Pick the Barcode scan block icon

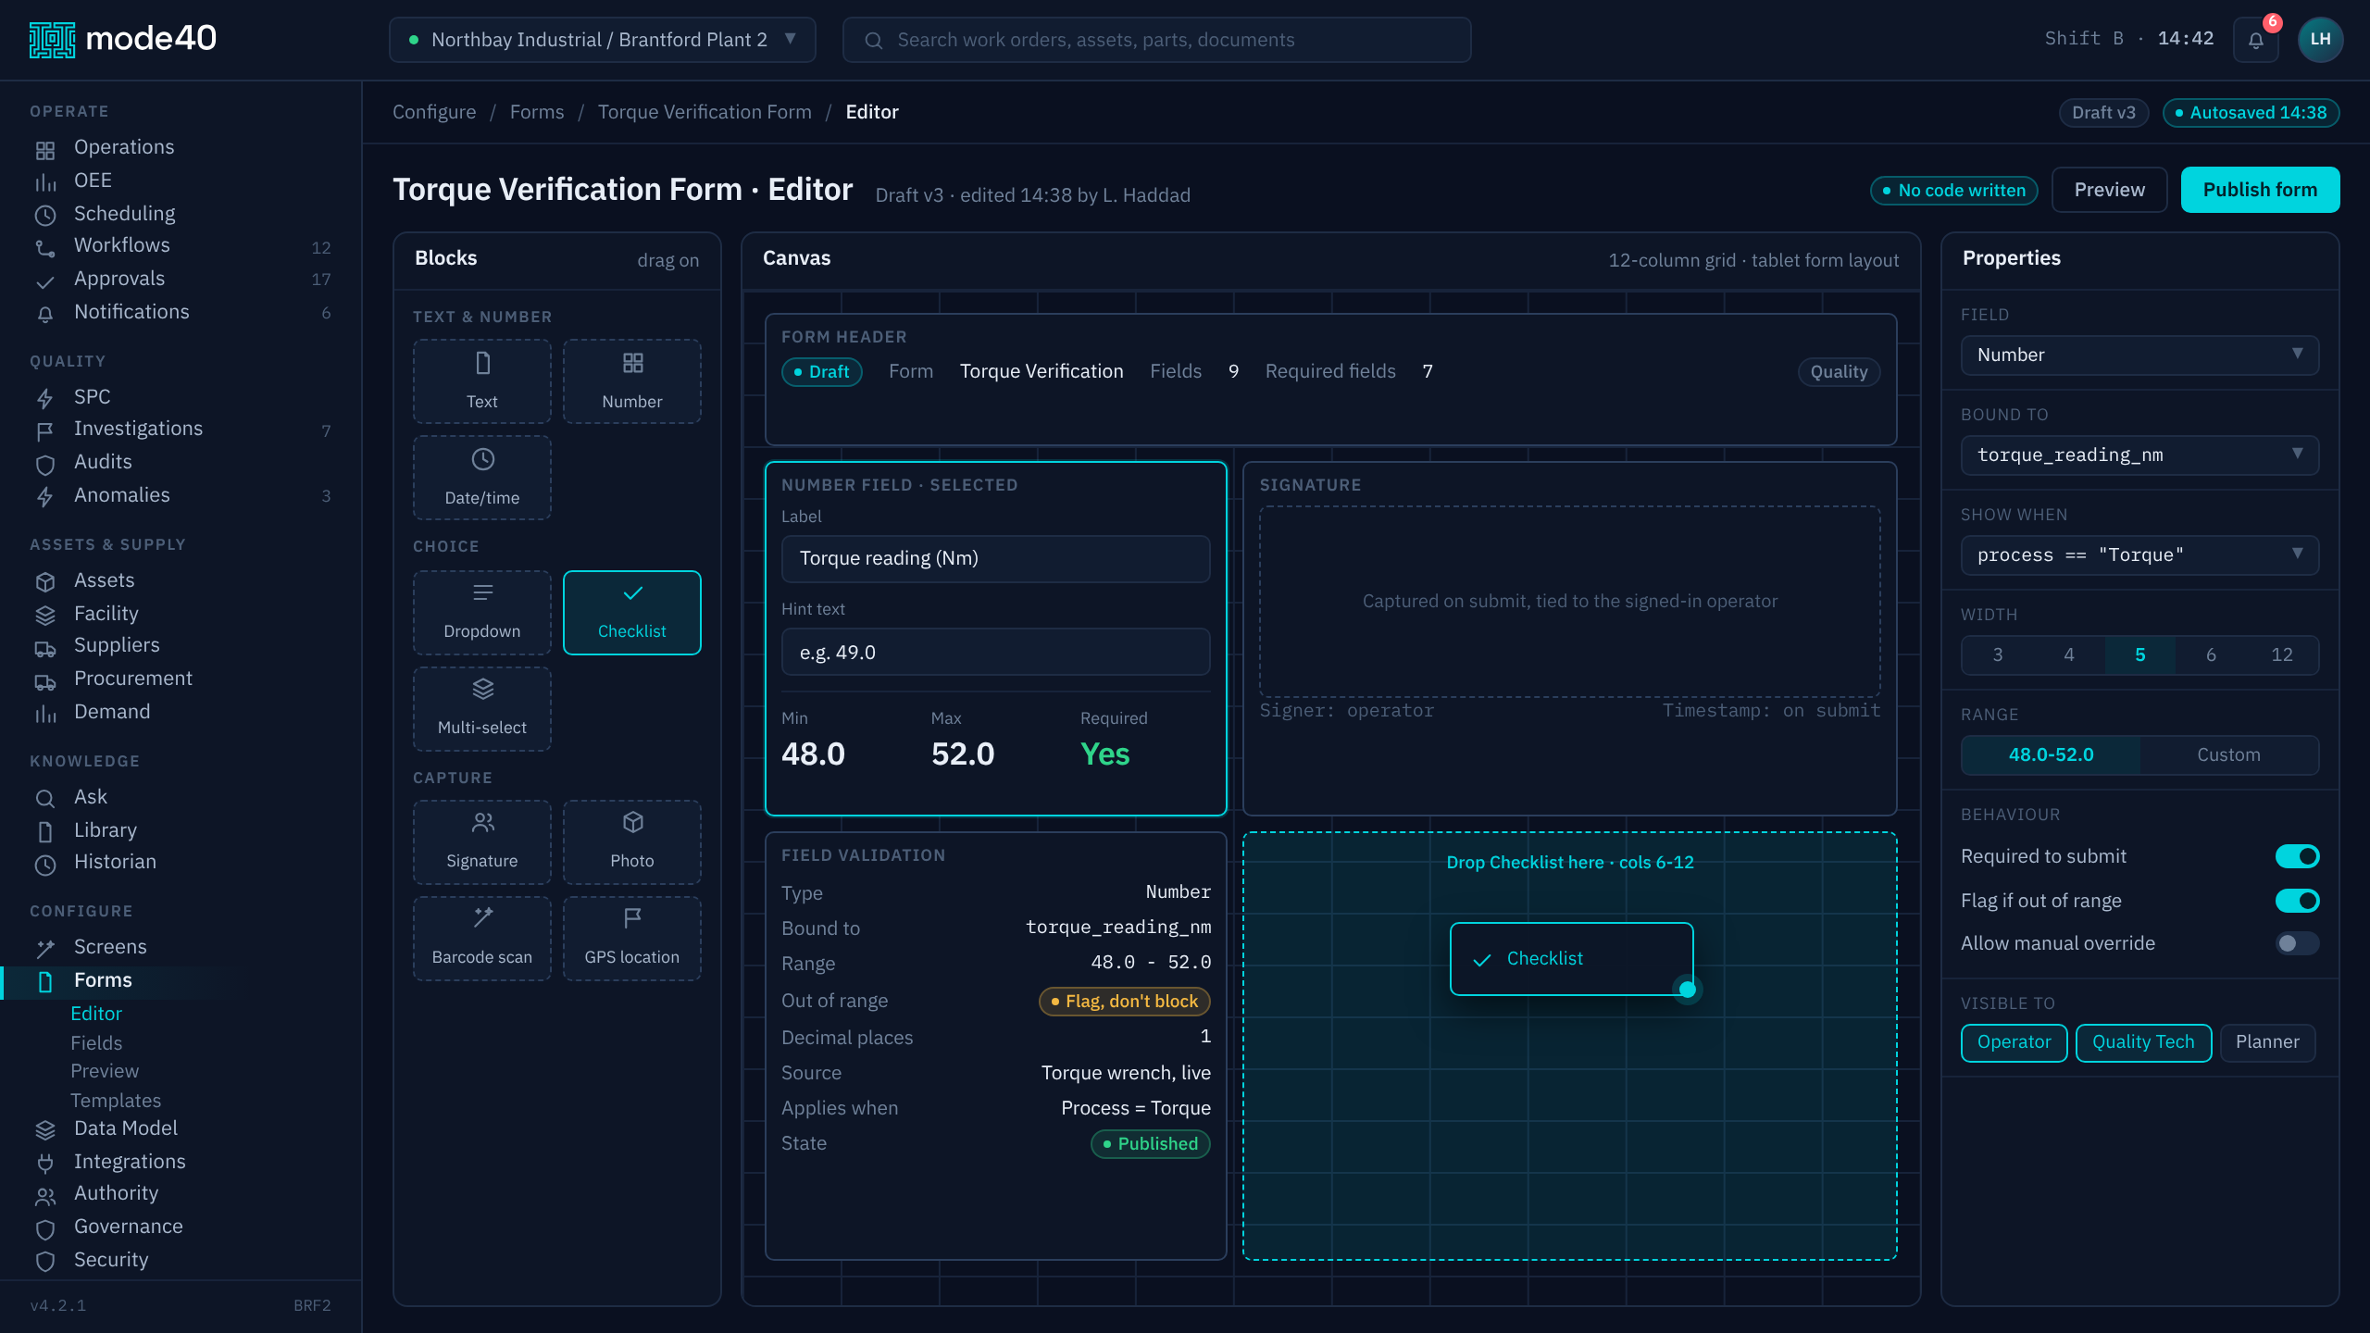482,918
